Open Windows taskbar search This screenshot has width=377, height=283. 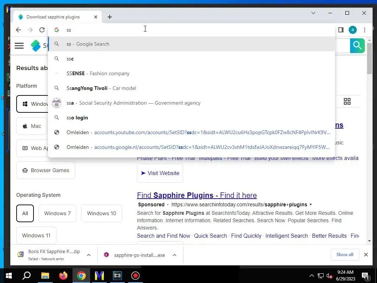pos(27,276)
